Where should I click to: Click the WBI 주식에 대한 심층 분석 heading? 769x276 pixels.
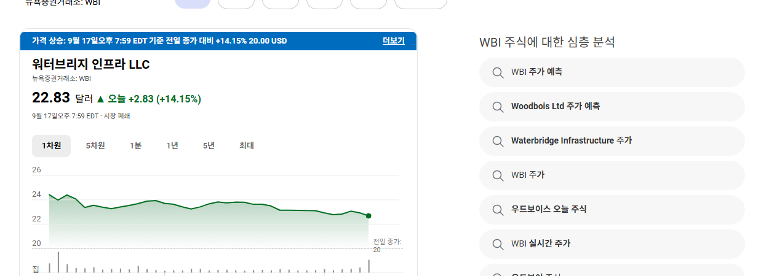click(547, 42)
